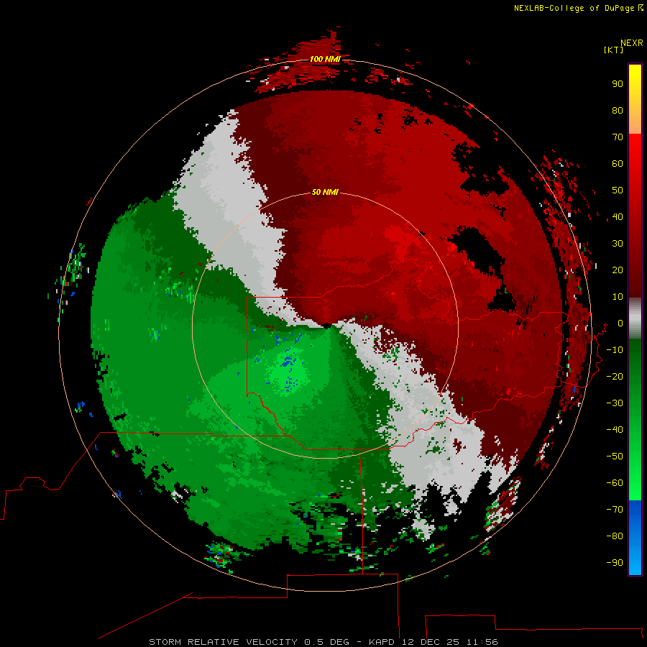Screen dimensions: 647x647
Task: Click the 'STORM RELATIVE VELOCITY 0.5 DEG' title text
Action: 249,642
